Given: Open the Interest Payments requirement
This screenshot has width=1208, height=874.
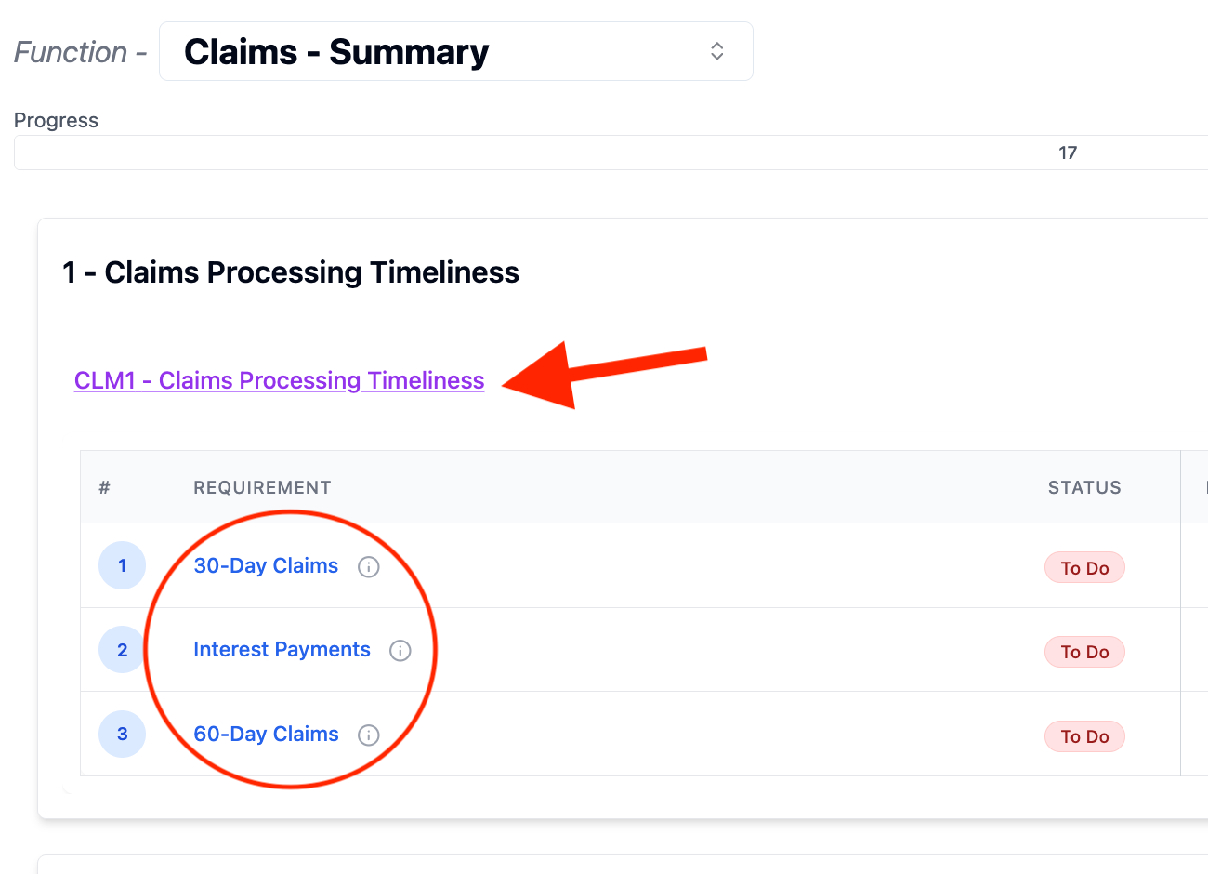Looking at the screenshot, I should [x=282, y=649].
